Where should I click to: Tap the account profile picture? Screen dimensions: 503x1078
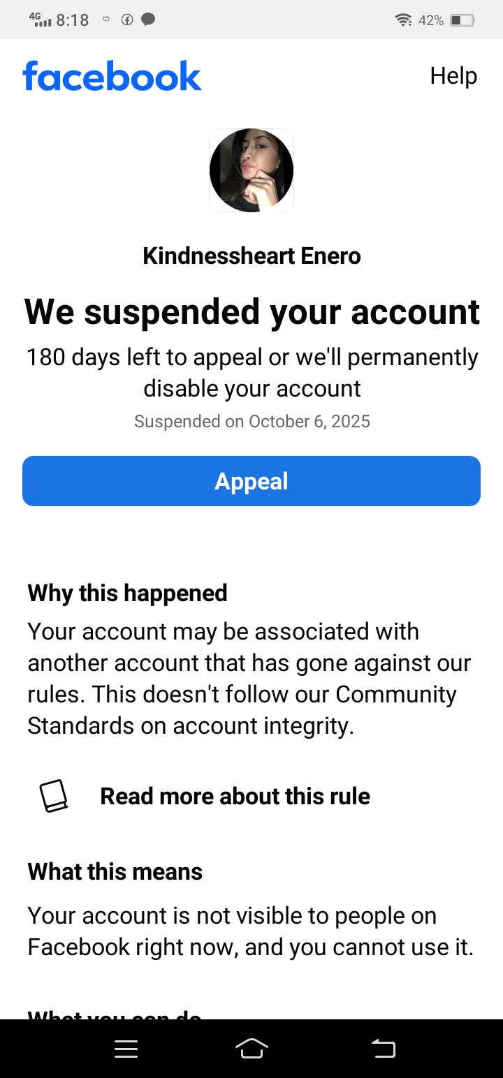pos(251,170)
